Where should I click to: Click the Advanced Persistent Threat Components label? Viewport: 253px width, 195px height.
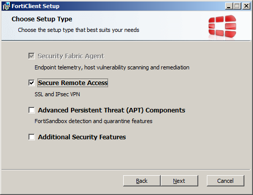tap(112, 110)
